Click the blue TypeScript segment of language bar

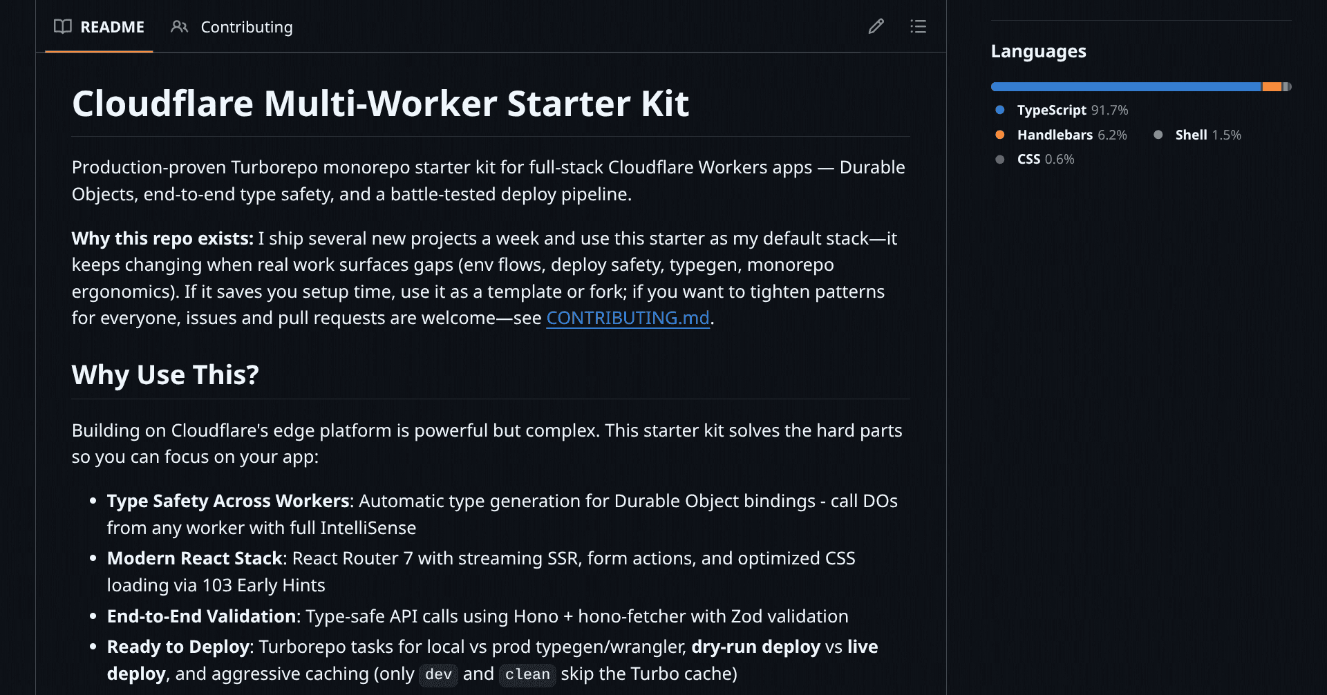(x=1127, y=87)
